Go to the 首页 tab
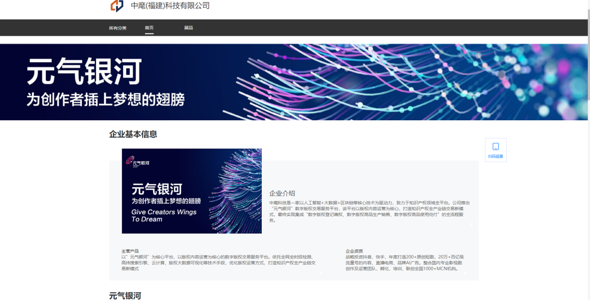This screenshot has height=300, width=590. [149, 28]
